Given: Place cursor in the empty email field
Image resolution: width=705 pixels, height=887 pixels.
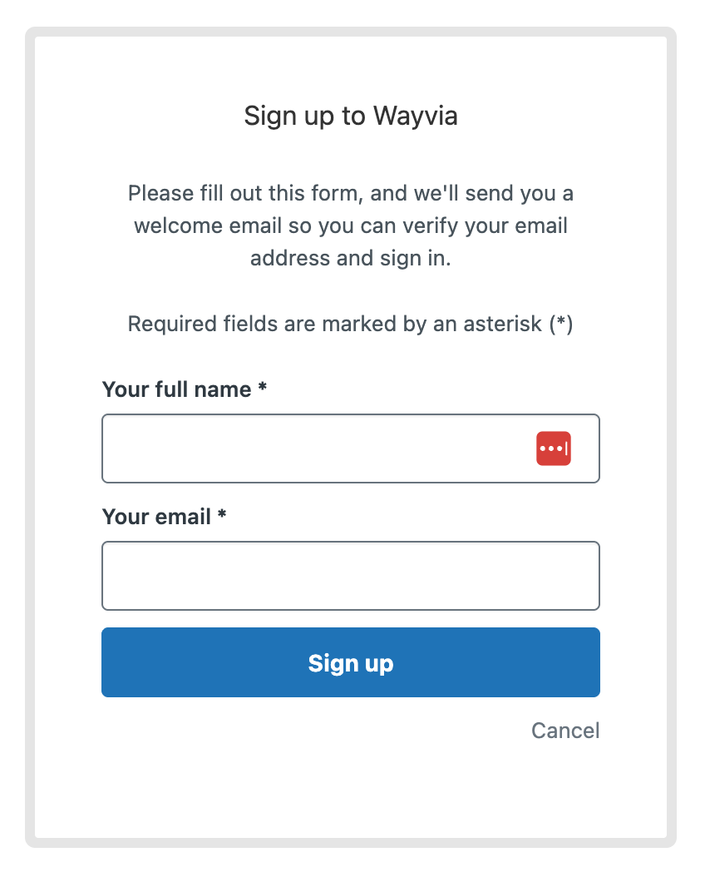Looking at the screenshot, I should [350, 576].
